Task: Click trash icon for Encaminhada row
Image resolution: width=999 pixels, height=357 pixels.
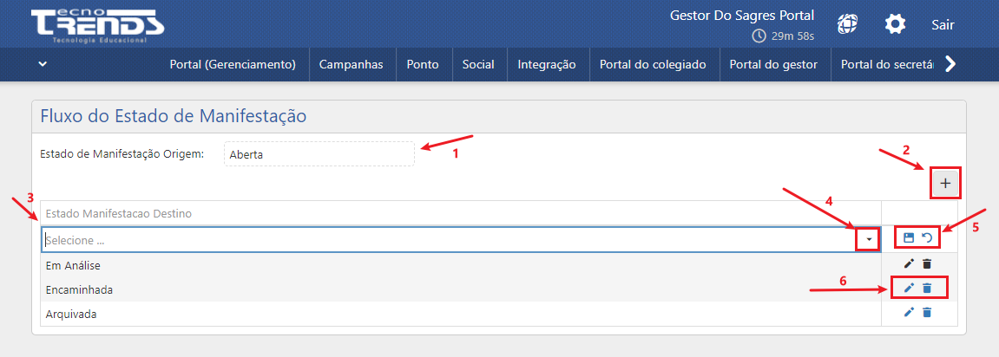Action: [x=927, y=289]
